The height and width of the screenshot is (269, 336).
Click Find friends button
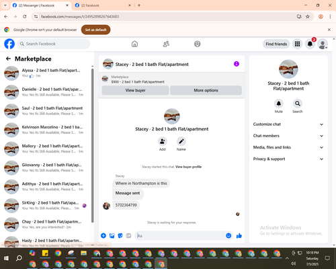point(276,44)
